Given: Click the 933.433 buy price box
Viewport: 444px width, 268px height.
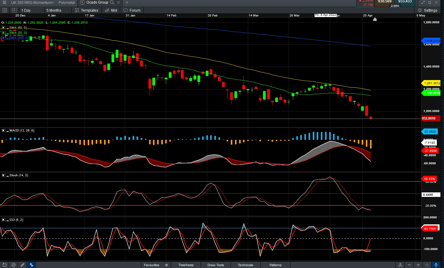Looking at the screenshot, I should (405, 2).
